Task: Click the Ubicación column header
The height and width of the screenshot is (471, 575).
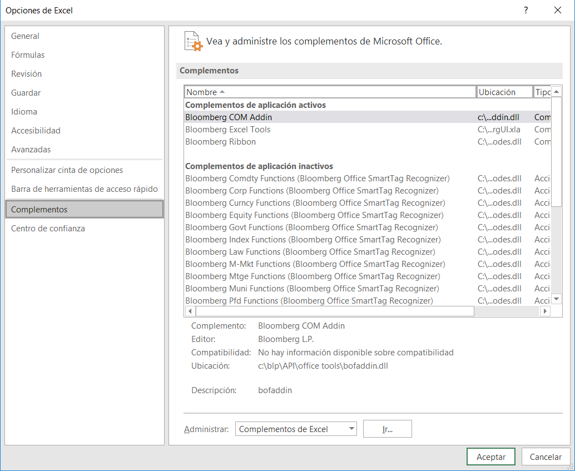Action: (504, 92)
